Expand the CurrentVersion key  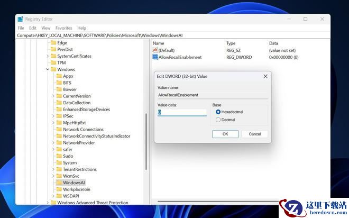pos(53,96)
